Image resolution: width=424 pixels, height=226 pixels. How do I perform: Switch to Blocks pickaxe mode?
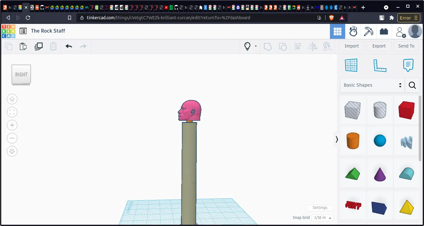[368, 31]
